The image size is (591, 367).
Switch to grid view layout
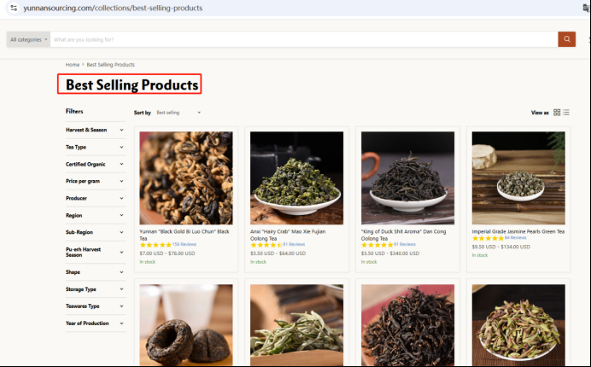[x=557, y=113]
